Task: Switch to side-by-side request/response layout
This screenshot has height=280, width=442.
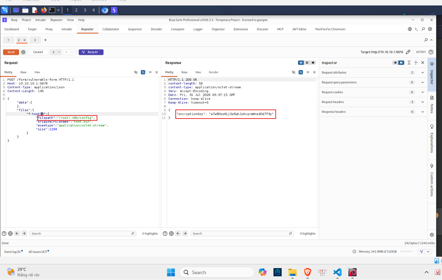Action: [x=301, y=63]
